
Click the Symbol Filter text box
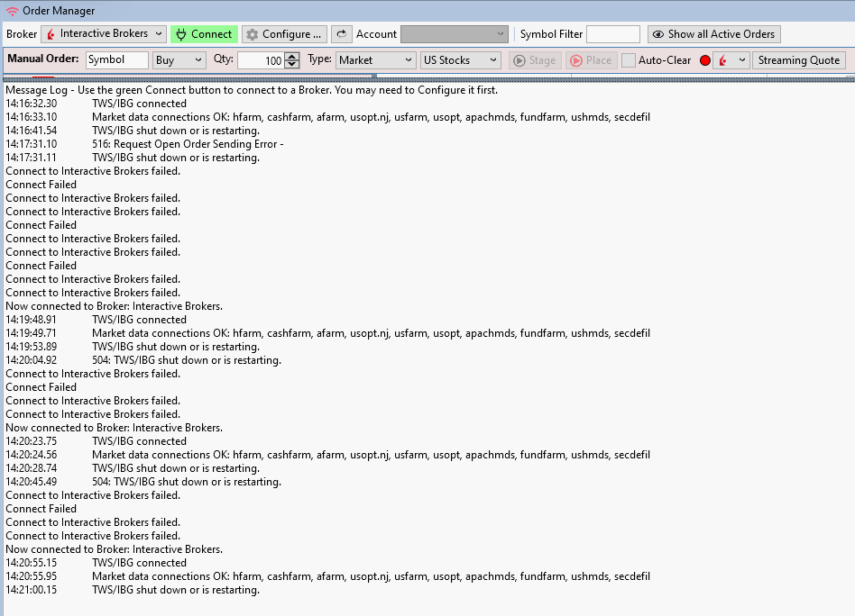pos(612,34)
